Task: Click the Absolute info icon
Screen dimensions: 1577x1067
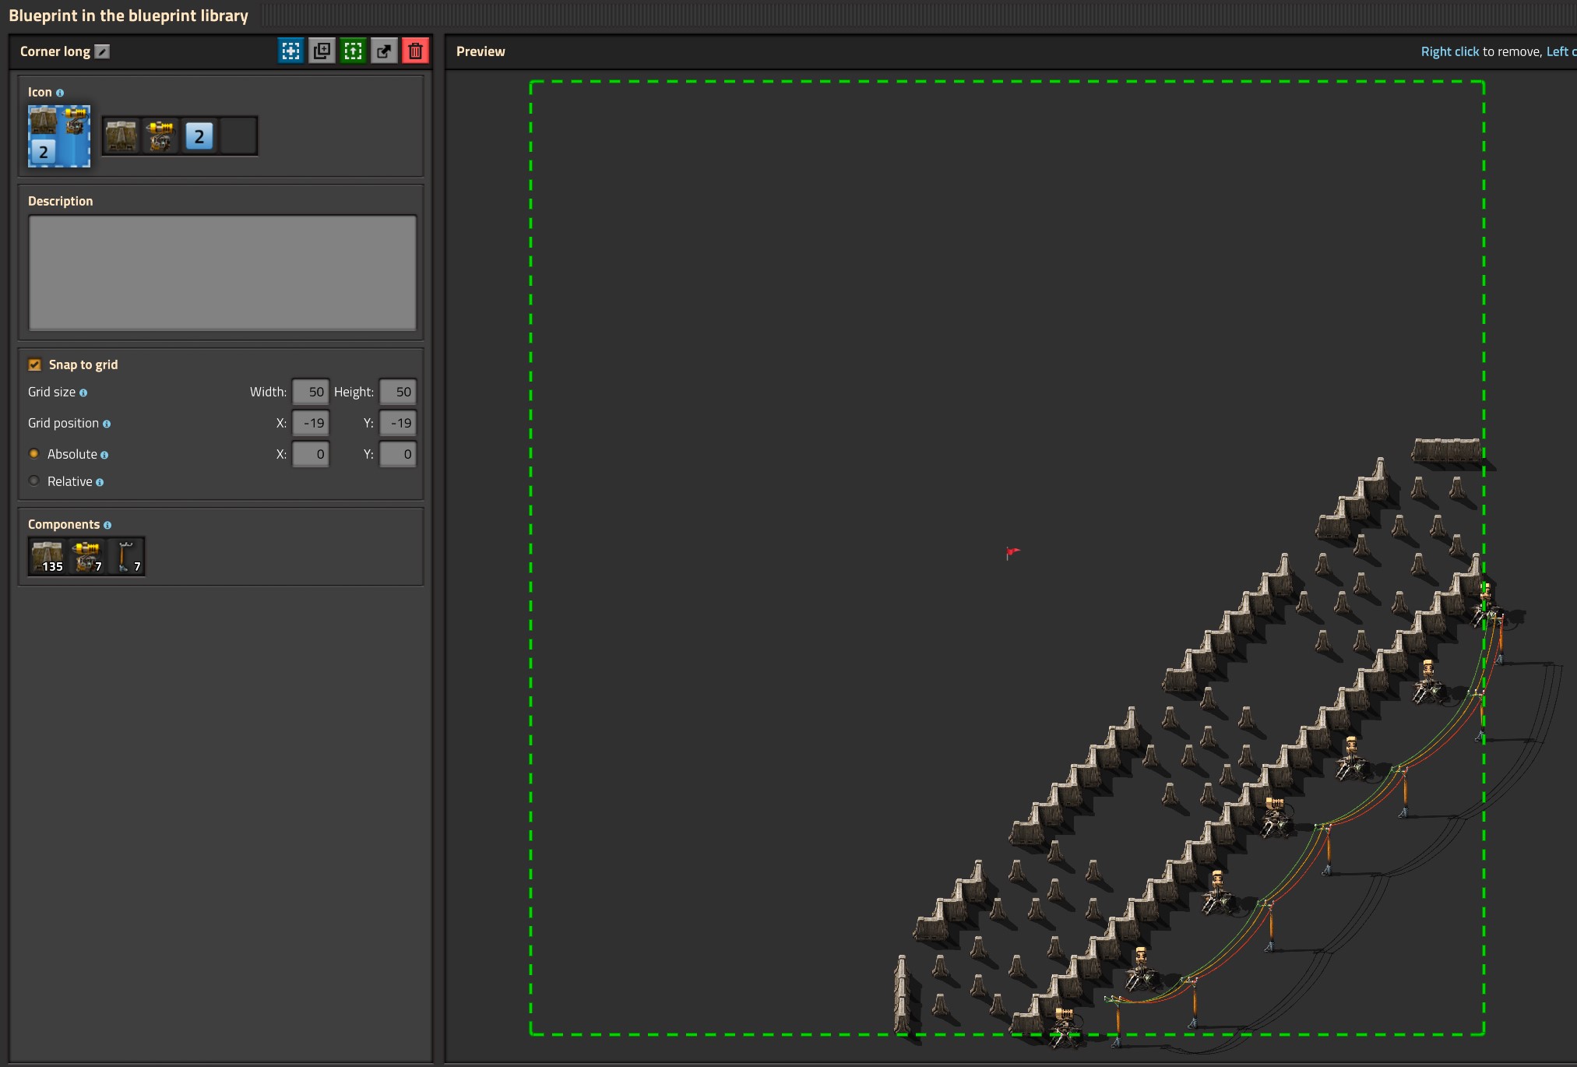Action: [104, 455]
